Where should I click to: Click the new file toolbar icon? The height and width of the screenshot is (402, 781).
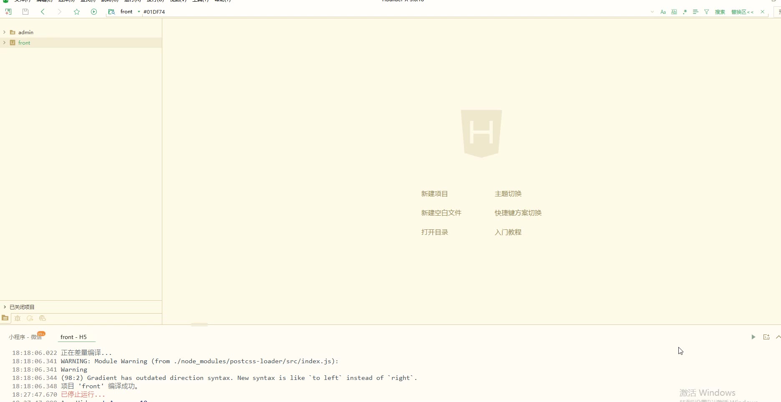point(8,12)
